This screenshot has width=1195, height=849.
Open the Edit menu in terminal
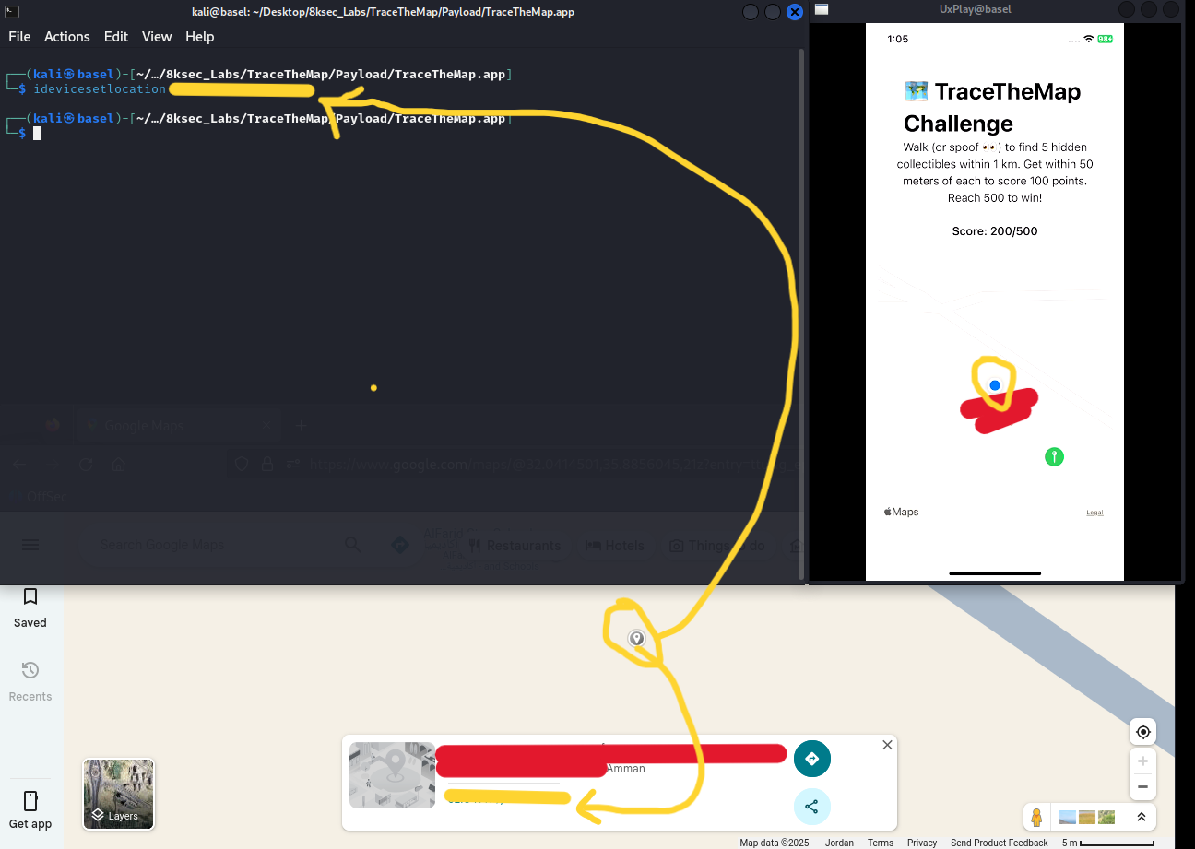[x=116, y=37]
